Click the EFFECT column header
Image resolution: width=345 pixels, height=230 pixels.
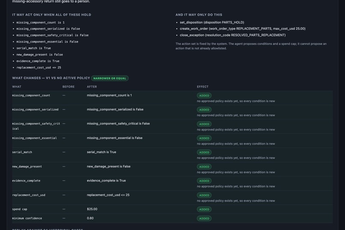click(x=202, y=87)
